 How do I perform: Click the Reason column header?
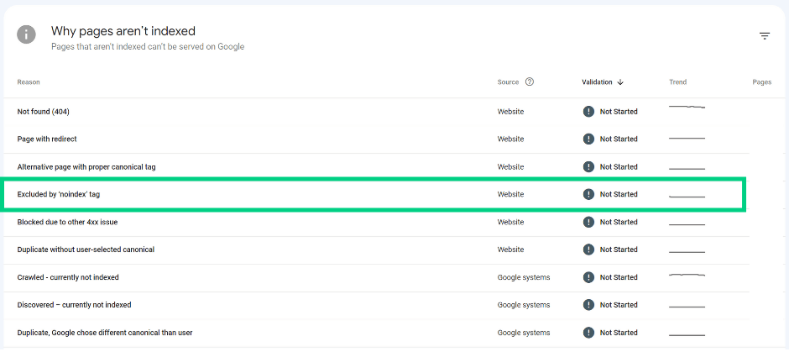pyautogui.click(x=29, y=82)
